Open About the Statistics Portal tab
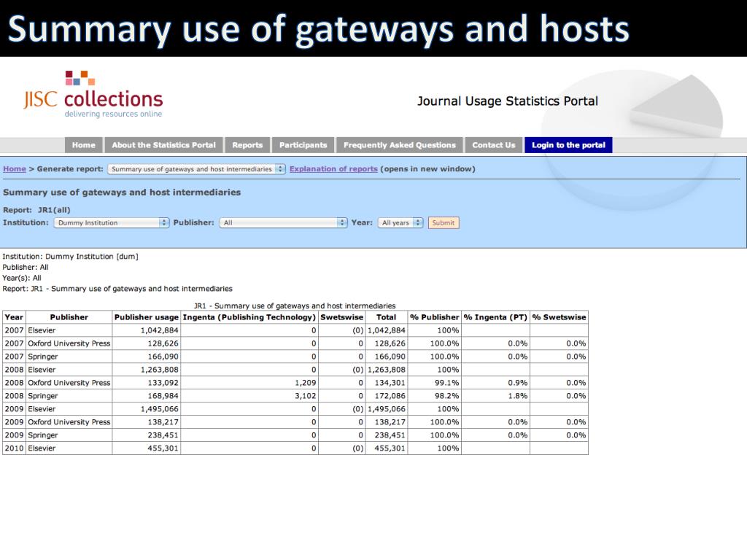This screenshot has width=747, height=560. (164, 145)
